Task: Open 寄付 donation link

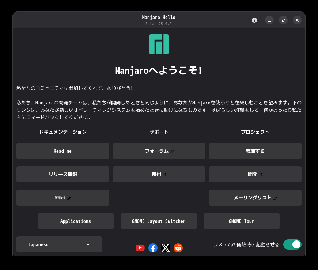Action: 159,174
